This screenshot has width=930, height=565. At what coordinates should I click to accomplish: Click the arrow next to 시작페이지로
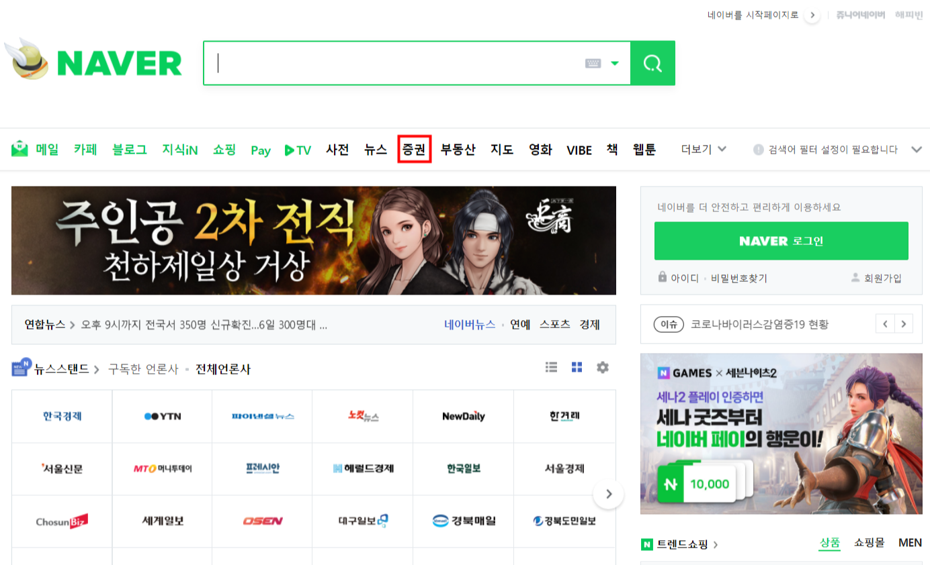click(x=812, y=15)
